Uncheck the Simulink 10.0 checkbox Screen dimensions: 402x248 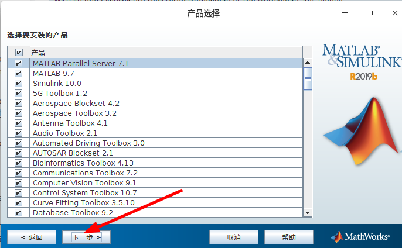point(18,83)
